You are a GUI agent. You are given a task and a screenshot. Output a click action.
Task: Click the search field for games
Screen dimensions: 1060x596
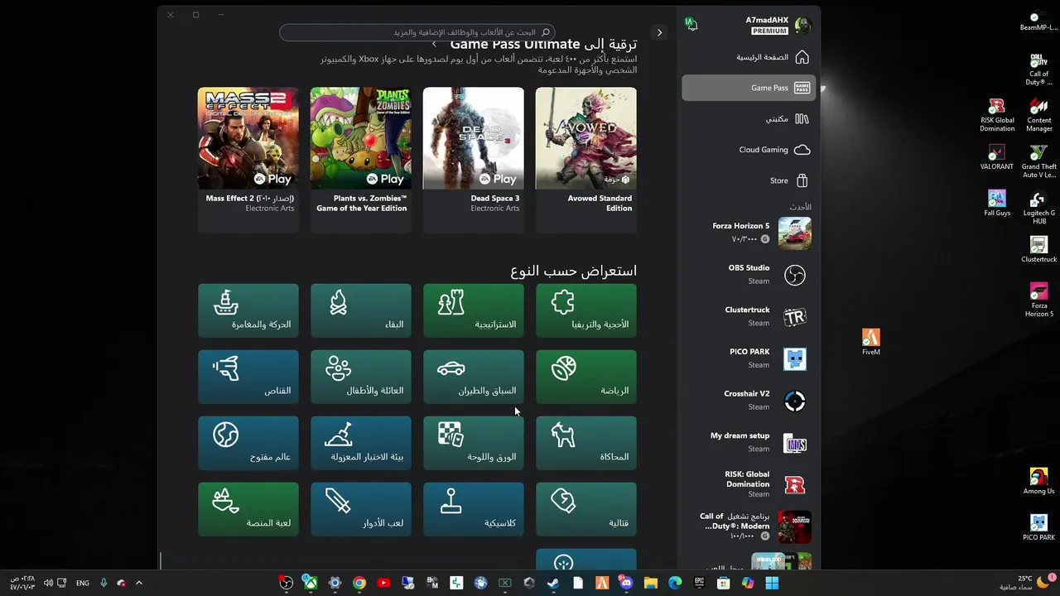click(x=417, y=32)
